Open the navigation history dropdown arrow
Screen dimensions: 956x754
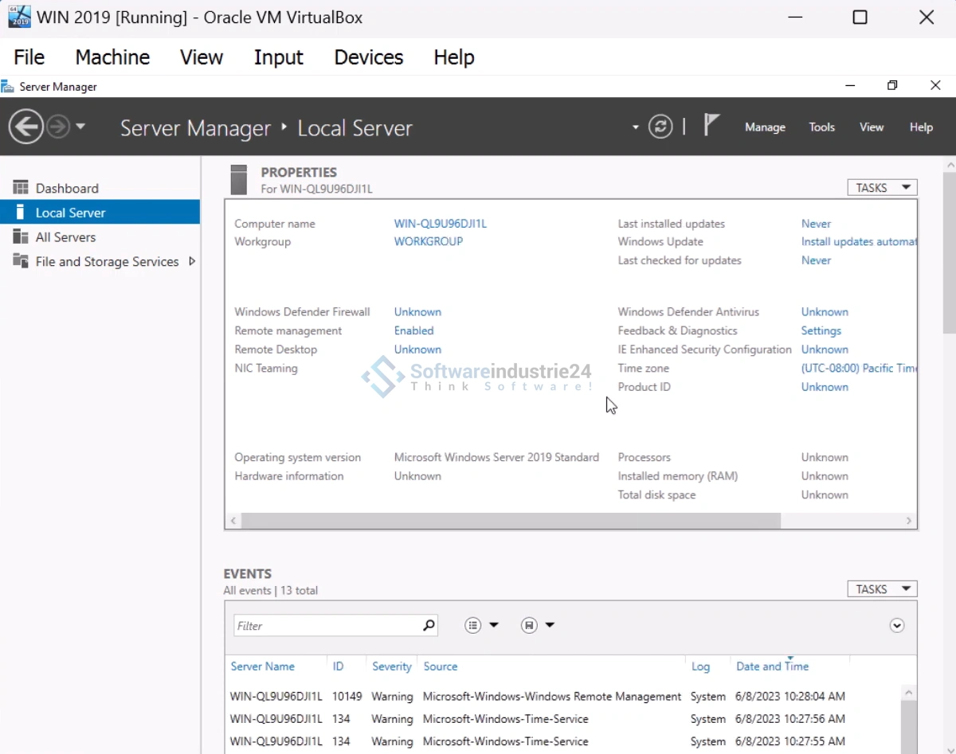tap(80, 127)
